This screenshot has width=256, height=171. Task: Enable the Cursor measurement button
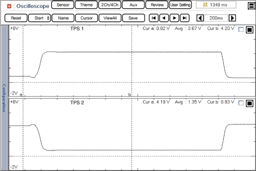tap(86, 18)
